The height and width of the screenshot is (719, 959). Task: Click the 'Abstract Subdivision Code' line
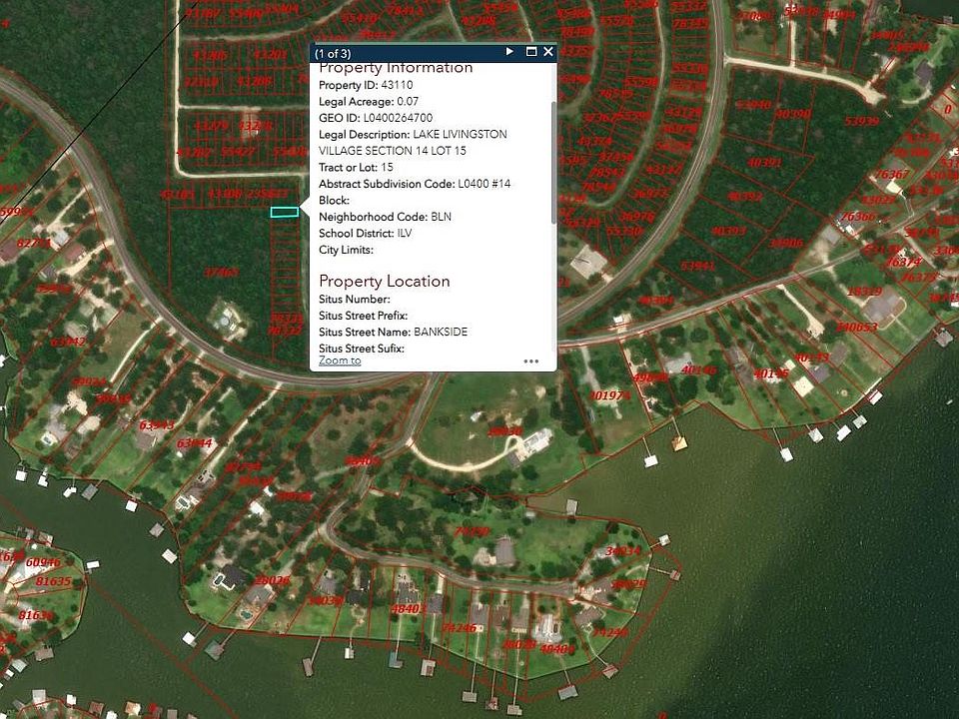pyautogui.click(x=415, y=184)
